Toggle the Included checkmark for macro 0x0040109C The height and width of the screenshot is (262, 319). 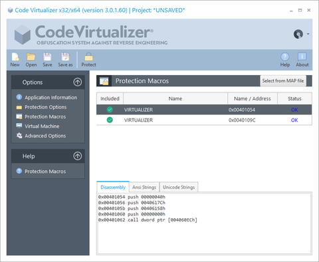110,120
